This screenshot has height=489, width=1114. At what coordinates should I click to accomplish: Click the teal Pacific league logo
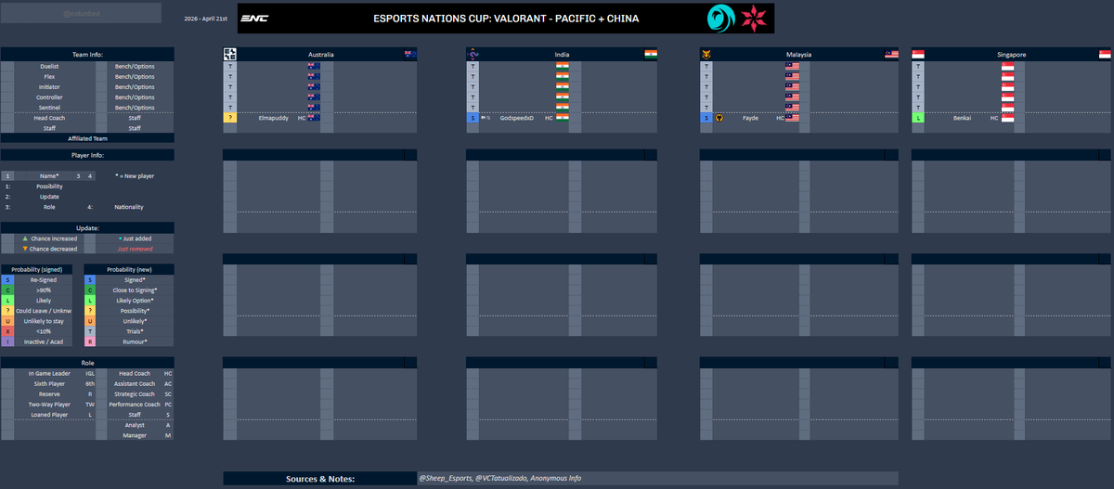719,19
